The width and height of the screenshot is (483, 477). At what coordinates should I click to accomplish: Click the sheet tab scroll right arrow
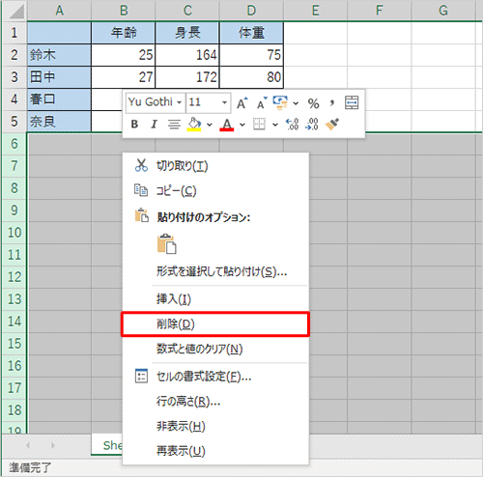pyautogui.click(x=53, y=445)
